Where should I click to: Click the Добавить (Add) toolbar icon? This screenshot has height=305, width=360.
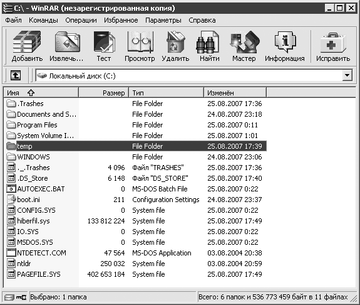point(27,41)
